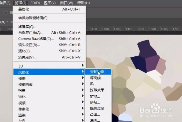Open the 窗口(W) menu
The width and height of the screenshot is (182, 122).
point(67,3)
